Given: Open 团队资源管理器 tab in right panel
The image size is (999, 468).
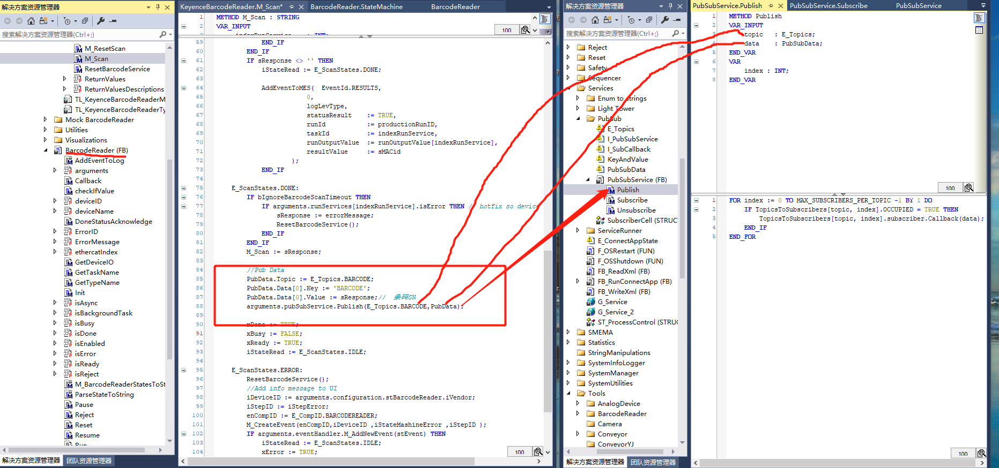Looking at the screenshot, I should [653, 462].
